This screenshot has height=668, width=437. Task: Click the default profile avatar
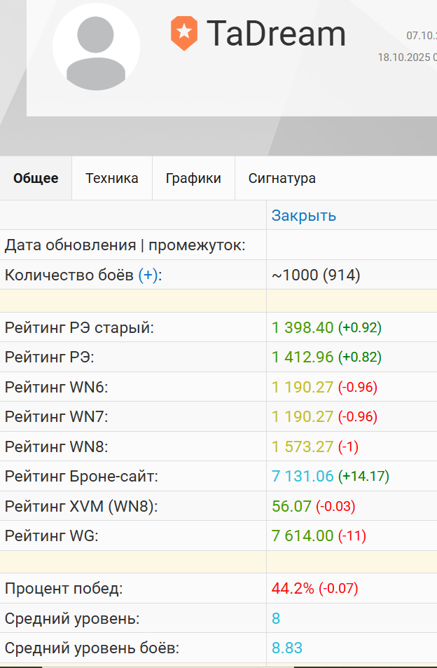coord(96,46)
